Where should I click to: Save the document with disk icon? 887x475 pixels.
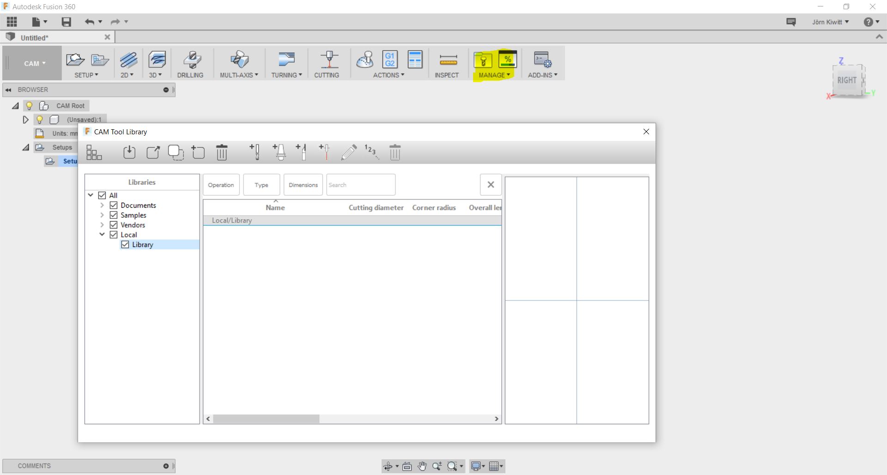(66, 22)
